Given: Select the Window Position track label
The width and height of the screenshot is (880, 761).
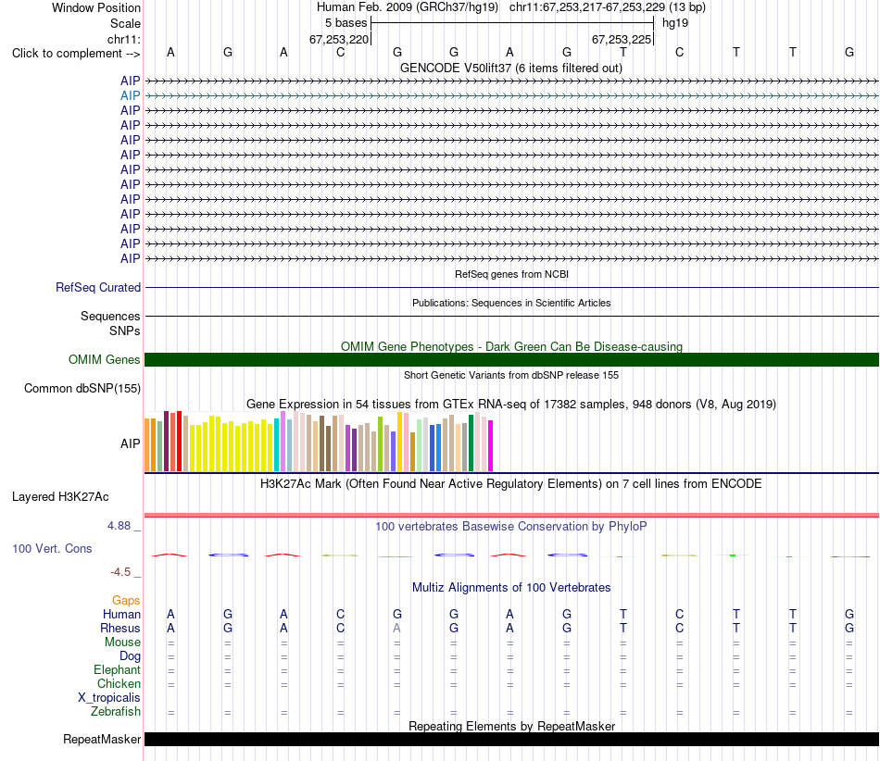Looking at the screenshot, I should (96, 7).
